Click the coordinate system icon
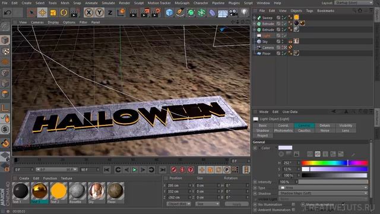 click(121, 12)
